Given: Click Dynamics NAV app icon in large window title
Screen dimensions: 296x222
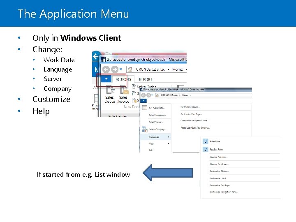Looking at the screenshot, I should [103, 60].
